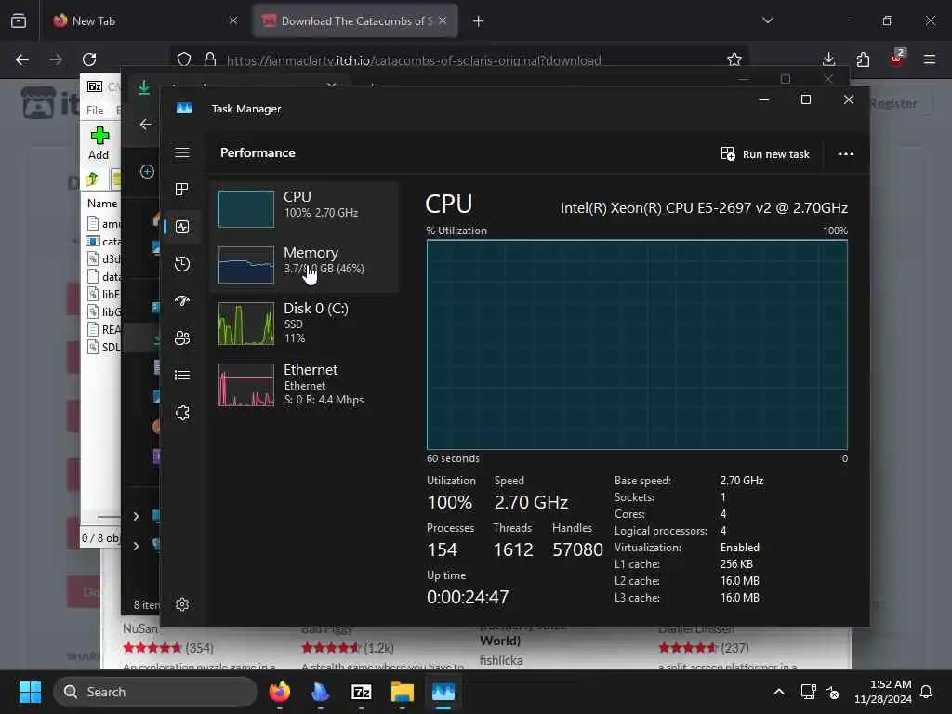Click the padlock site info icon
The height and width of the screenshot is (714, 952).
coord(210,59)
